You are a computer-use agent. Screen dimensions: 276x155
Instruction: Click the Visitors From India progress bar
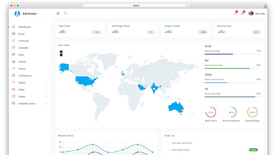point(233,97)
